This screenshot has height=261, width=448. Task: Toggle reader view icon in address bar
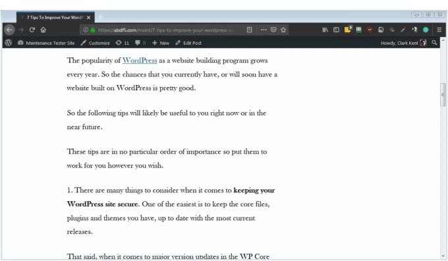coord(250,30)
